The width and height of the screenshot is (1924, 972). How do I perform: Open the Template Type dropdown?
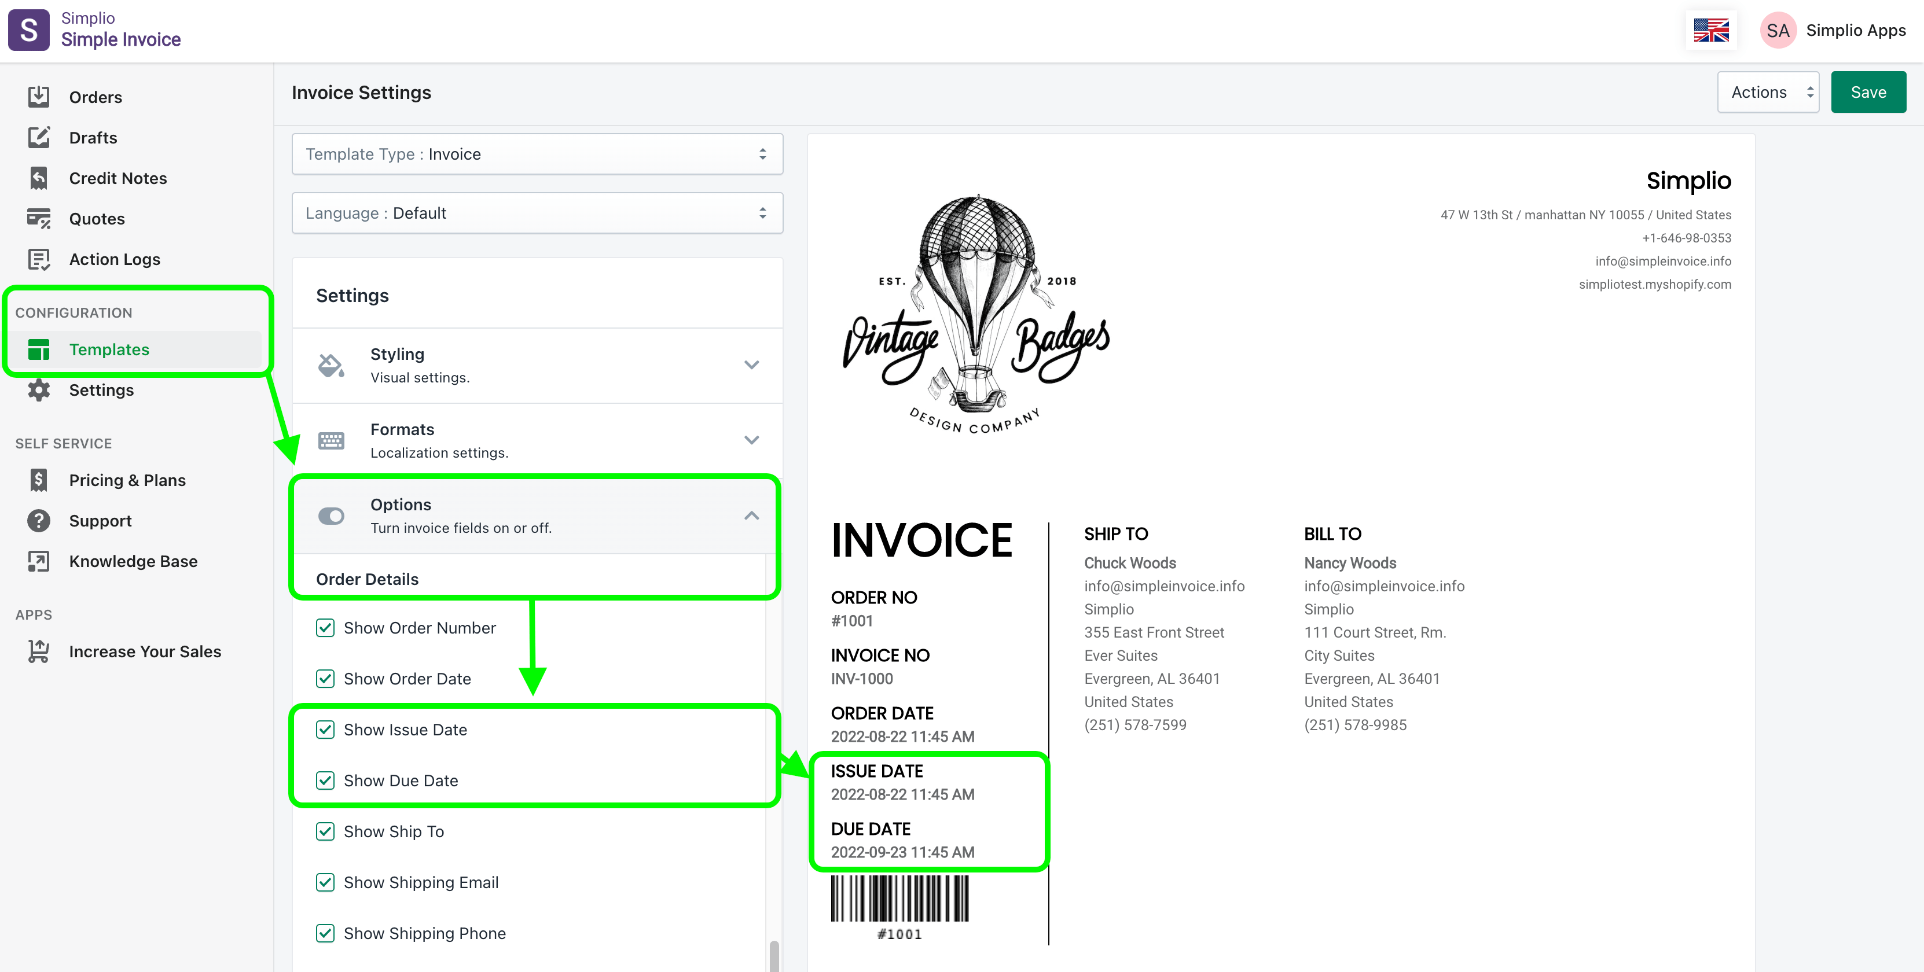point(537,154)
